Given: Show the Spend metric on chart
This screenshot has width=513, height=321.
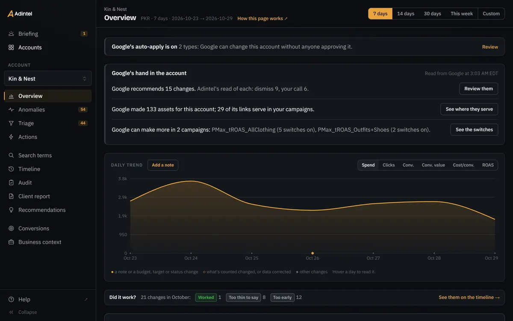Looking at the screenshot, I should tap(368, 165).
